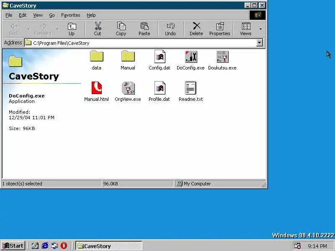This screenshot has height=251, width=335.
Task: Expand the Views dropdown arrow
Action: [260, 29]
